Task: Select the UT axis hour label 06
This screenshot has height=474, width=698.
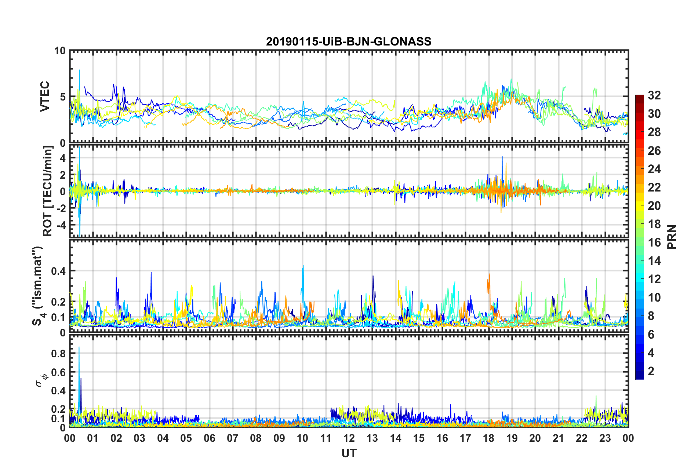Action: click(x=210, y=438)
